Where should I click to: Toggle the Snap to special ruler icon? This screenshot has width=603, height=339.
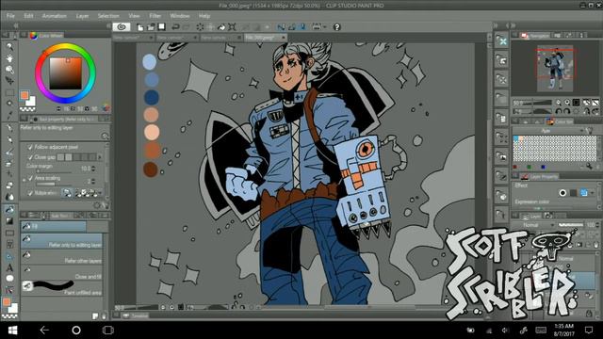292,27
